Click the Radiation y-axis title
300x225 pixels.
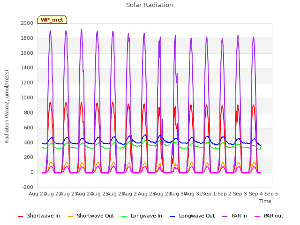tap(7, 106)
